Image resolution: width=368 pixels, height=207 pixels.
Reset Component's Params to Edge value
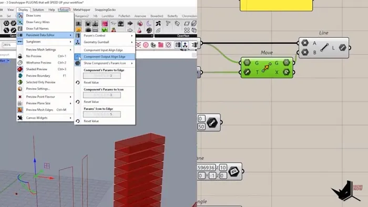pyautogui.click(x=105, y=82)
